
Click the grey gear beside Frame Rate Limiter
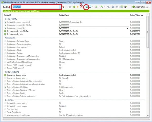tap(5, 112)
